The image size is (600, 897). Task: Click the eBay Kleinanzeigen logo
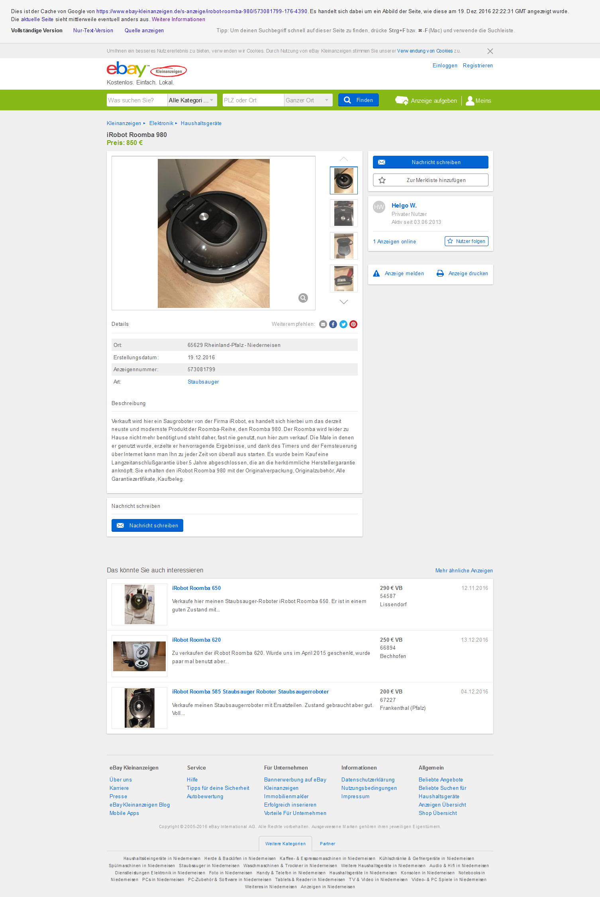click(x=147, y=70)
